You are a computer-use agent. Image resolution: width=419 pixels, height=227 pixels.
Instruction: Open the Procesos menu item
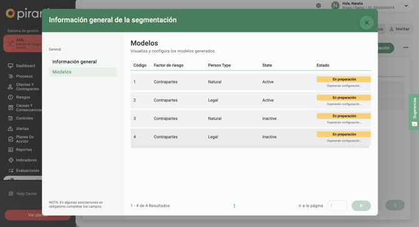point(24,76)
